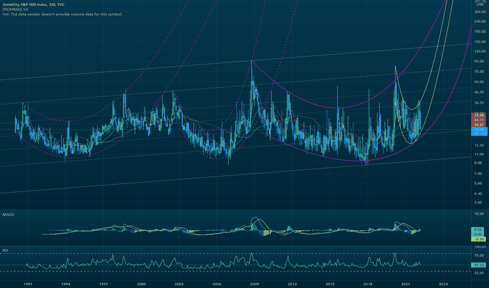
Task: Click the 36.50 price axis label
Action: 479,103
